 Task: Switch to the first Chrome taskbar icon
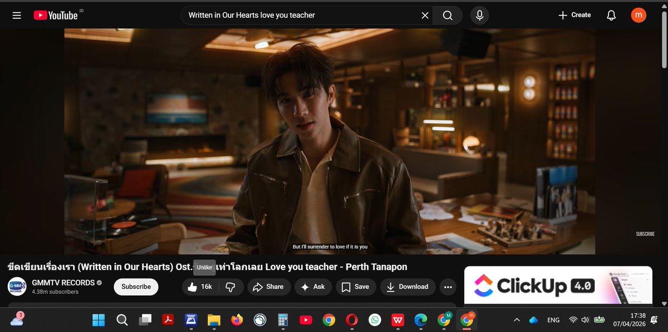click(x=328, y=320)
